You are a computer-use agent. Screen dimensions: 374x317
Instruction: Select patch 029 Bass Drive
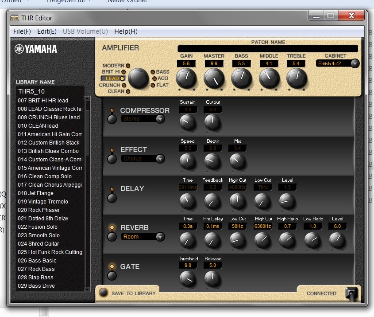click(x=50, y=286)
